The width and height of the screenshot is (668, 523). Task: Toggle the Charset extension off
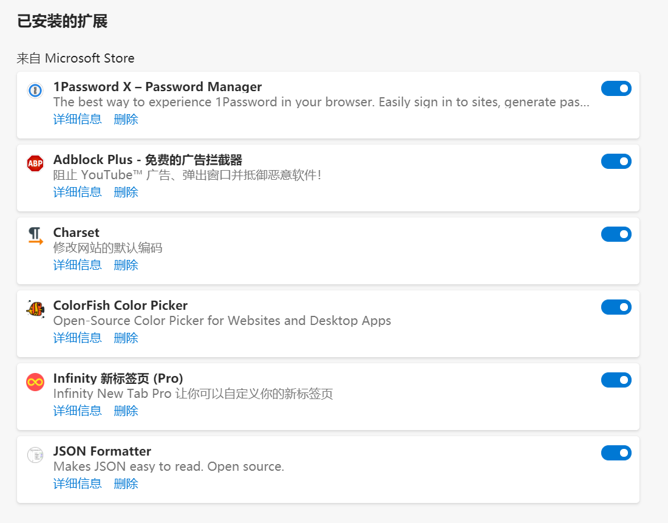point(616,234)
